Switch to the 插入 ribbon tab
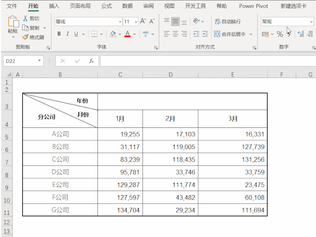 click(54, 6)
